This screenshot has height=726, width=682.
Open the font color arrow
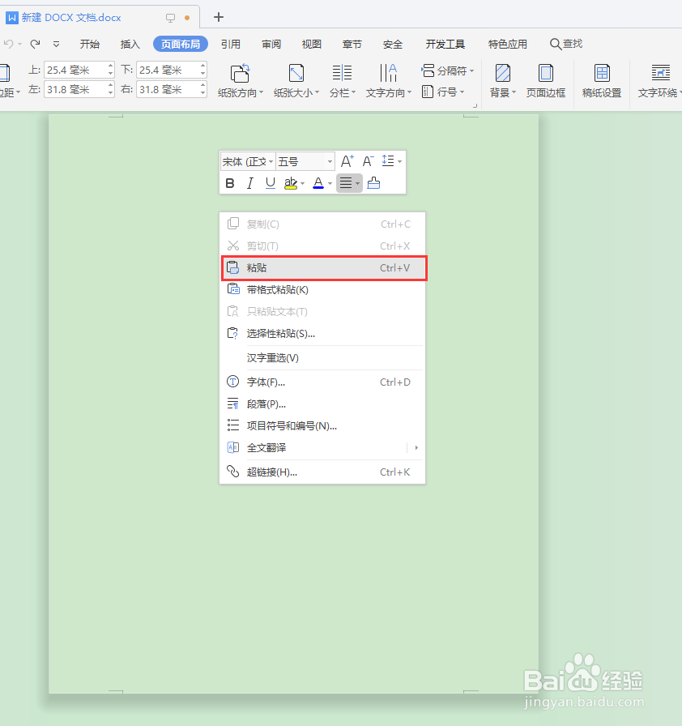330,184
